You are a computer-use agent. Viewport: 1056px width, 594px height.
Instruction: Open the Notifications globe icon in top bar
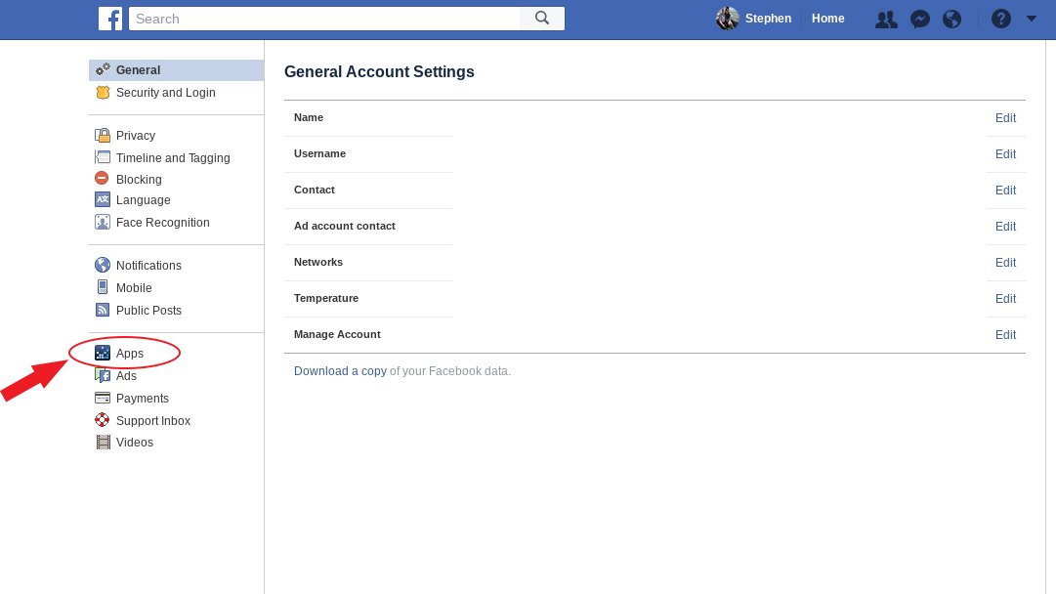click(951, 20)
